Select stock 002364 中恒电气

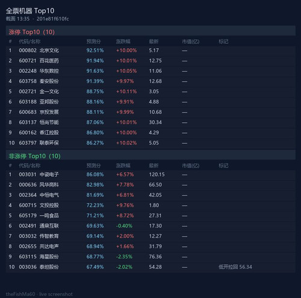click(39, 195)
